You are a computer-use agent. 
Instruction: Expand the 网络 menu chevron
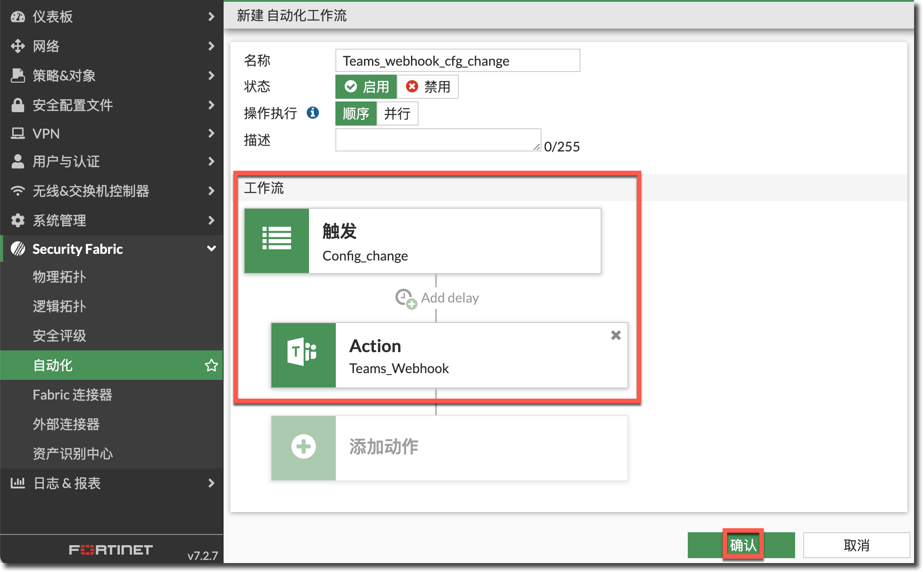(x=211, y=46)
